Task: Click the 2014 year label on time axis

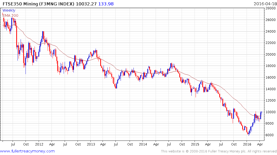Action: point(143,144)
